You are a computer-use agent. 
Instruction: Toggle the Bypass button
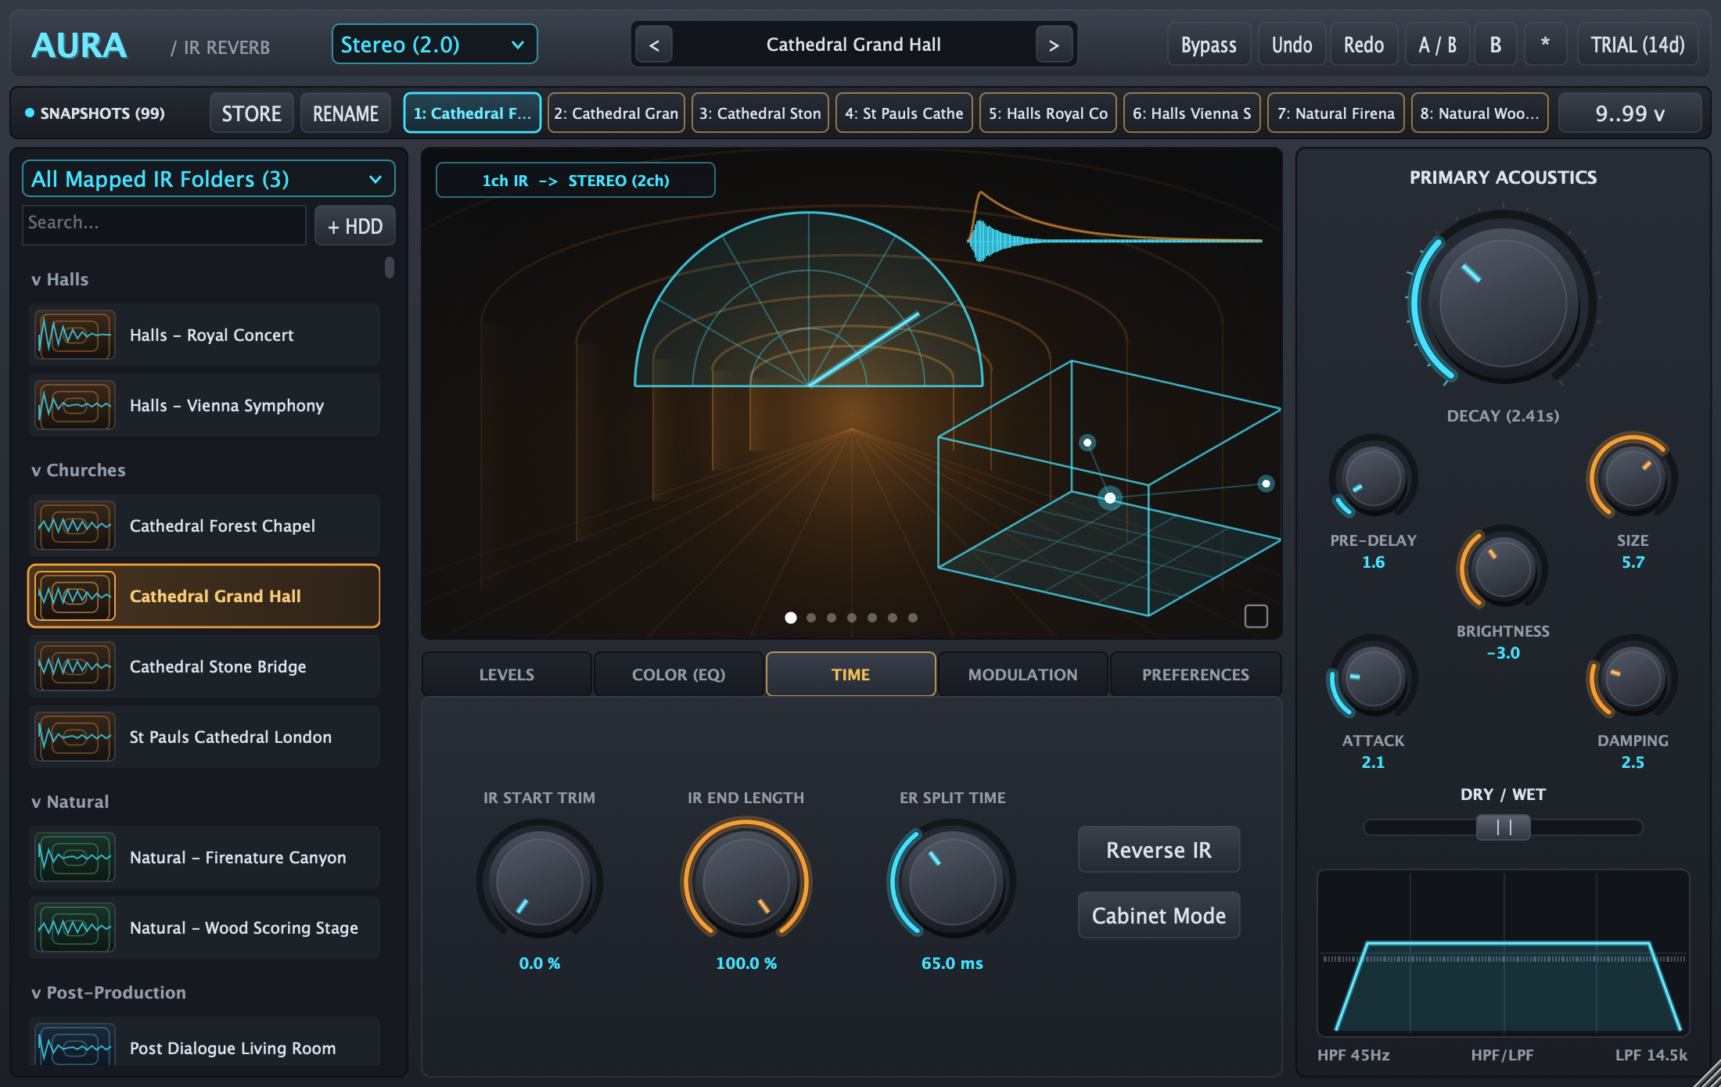coord(1209,45)
